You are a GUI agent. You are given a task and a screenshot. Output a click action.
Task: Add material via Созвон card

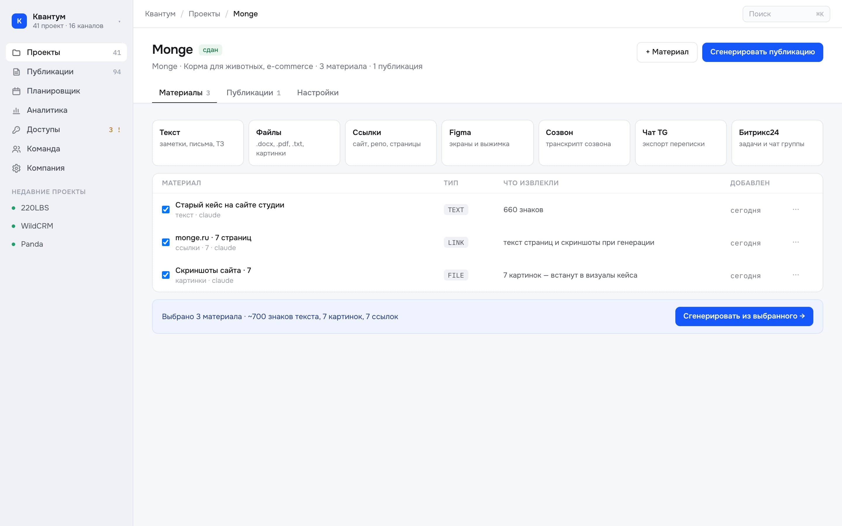[x=584, y=143]
